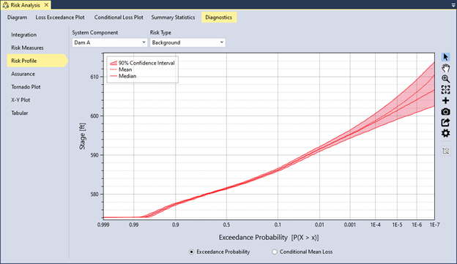Open the document tab overflow arrow
Image resolution: width=457 pixels, height=264 pixels.
click(453, 5)
